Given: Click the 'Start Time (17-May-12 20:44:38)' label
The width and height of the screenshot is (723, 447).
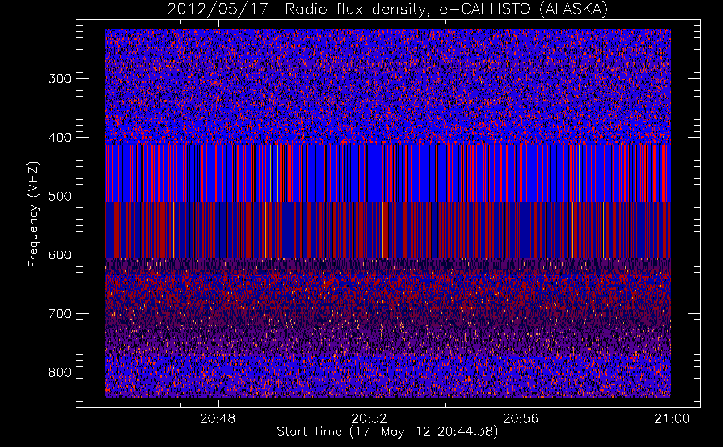Looking at the screenshot, I should (387, 432).
